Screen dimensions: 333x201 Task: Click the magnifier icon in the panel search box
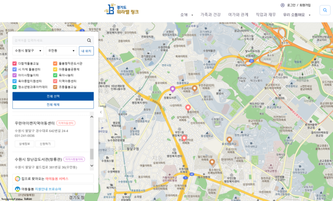89,40
